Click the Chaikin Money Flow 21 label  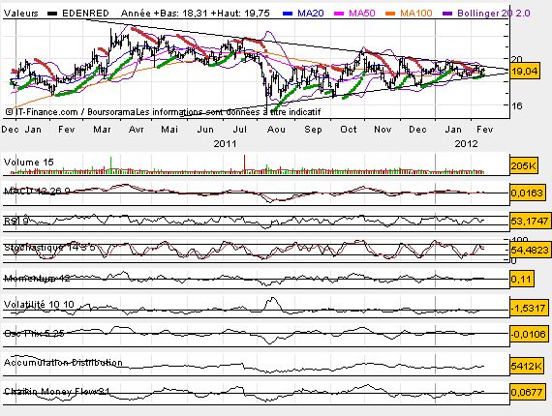pyautogui.click(x=57, y=391)
